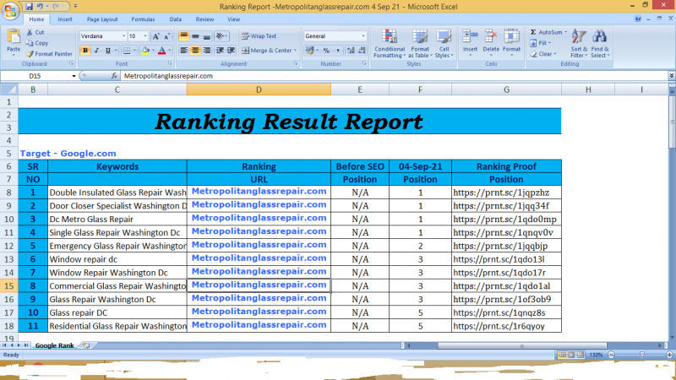Open Format cells menu
The width and height of the screenshot is (676, 380).
pos(512,43)
